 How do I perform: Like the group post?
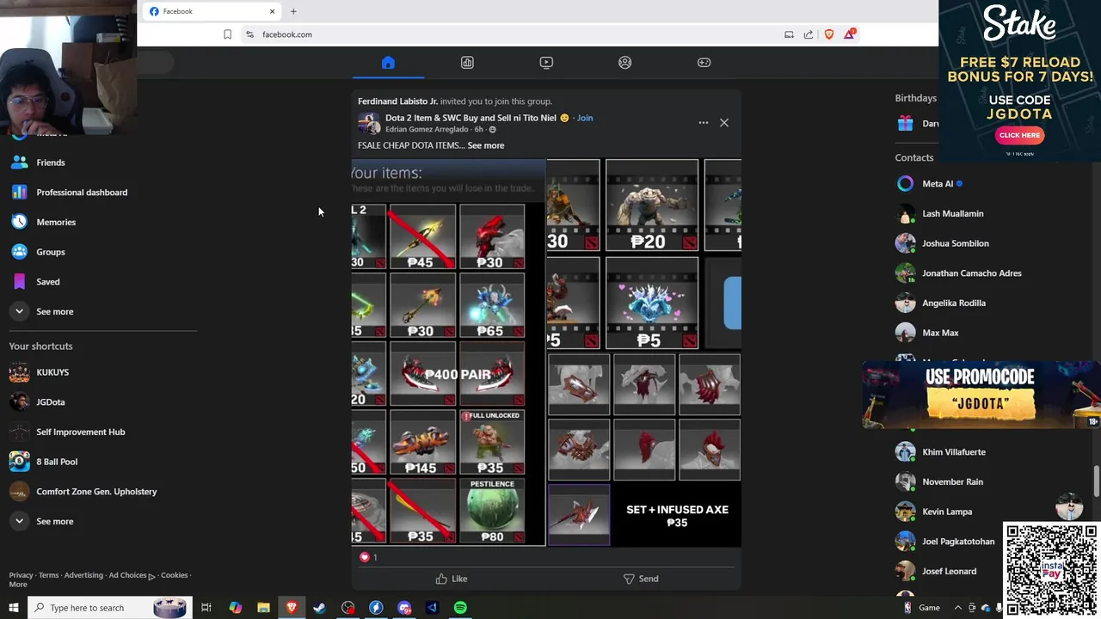coord(452,579)
